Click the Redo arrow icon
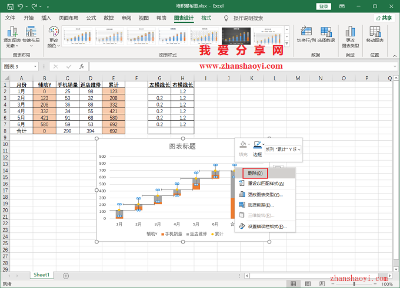 point(34,6)
